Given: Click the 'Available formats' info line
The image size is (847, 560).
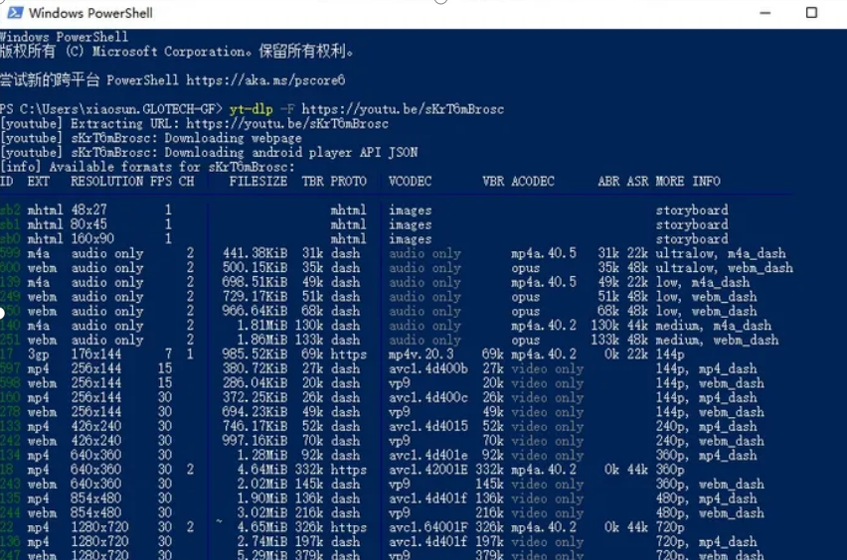Looking at the screenshot, I should (147, 167).
